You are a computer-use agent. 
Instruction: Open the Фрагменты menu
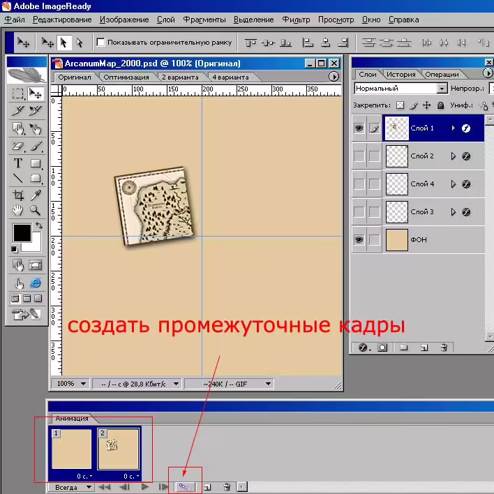(x=204, y=20)
